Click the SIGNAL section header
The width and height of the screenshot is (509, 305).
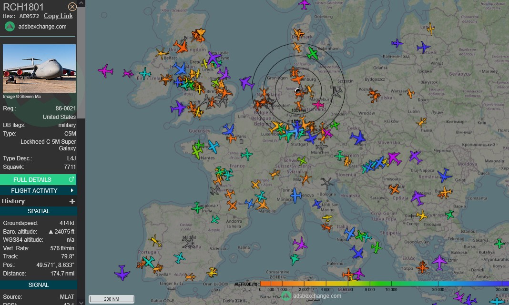[38, 285]
